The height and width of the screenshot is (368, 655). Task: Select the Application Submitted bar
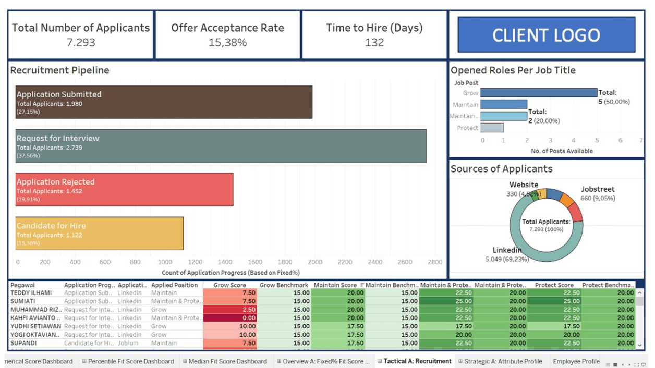164,102
